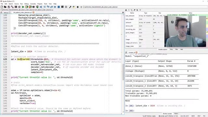
Task: Open file using the folder icon
Action: click(5, 7)
